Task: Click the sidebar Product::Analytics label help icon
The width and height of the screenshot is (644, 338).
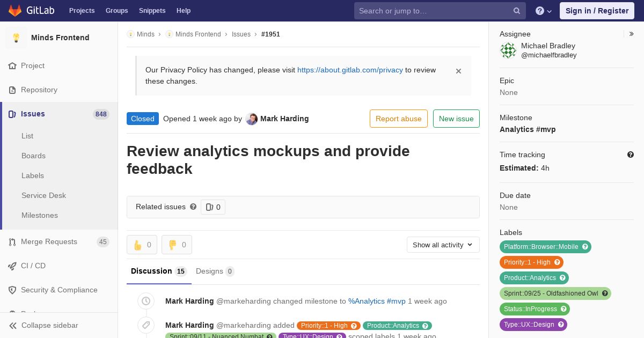Action: pyautogui.click(x=563, y=278)
